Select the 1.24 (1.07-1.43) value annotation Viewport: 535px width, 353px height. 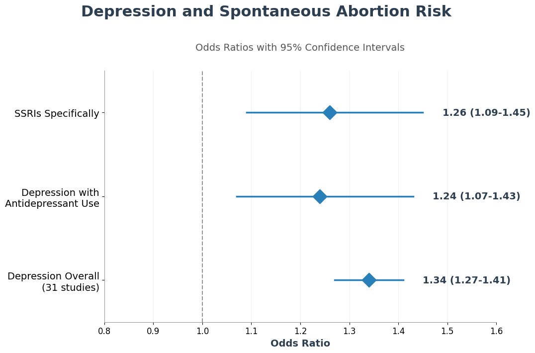(476, 196)
